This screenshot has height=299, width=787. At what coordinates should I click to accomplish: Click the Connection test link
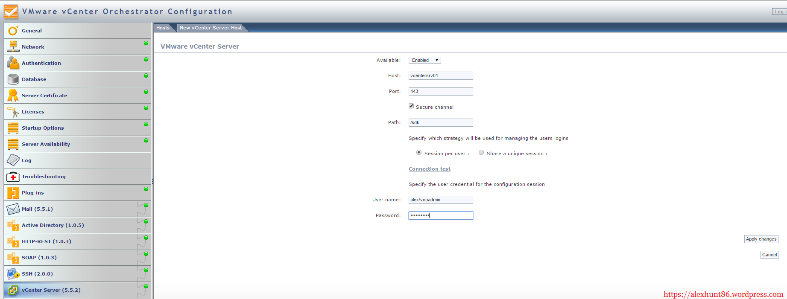[429, 169]
